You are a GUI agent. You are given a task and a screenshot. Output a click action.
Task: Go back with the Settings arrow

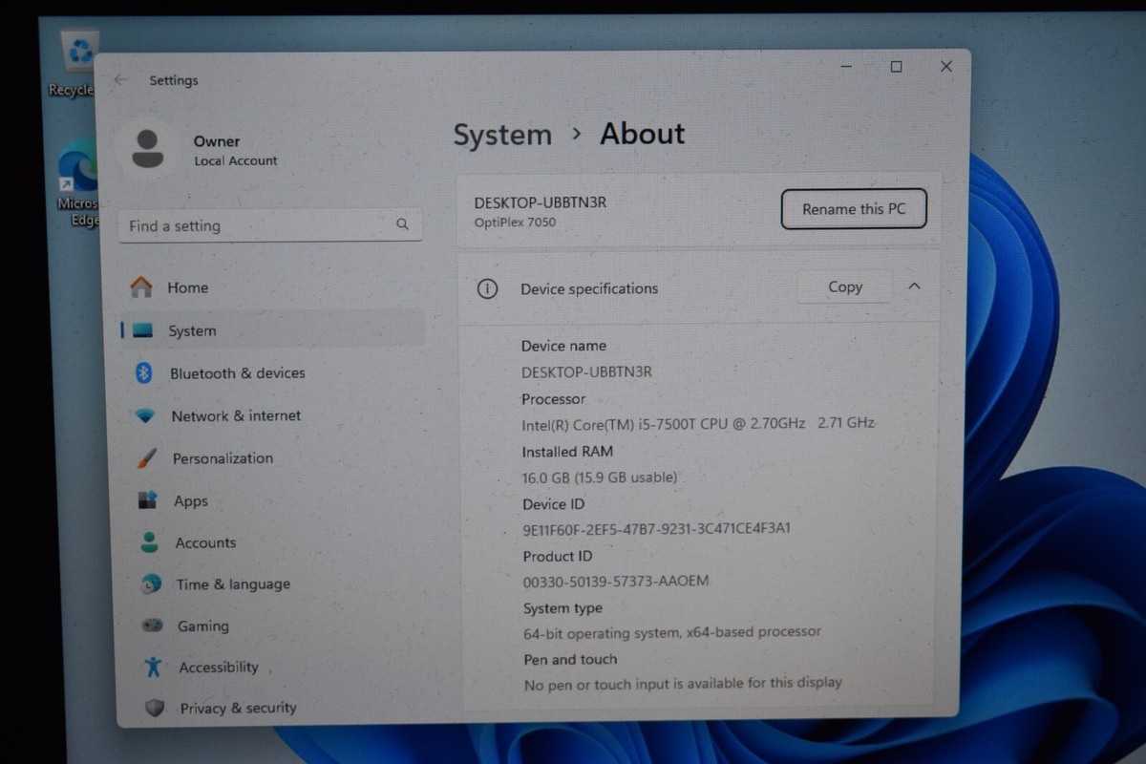click(119, 80)
